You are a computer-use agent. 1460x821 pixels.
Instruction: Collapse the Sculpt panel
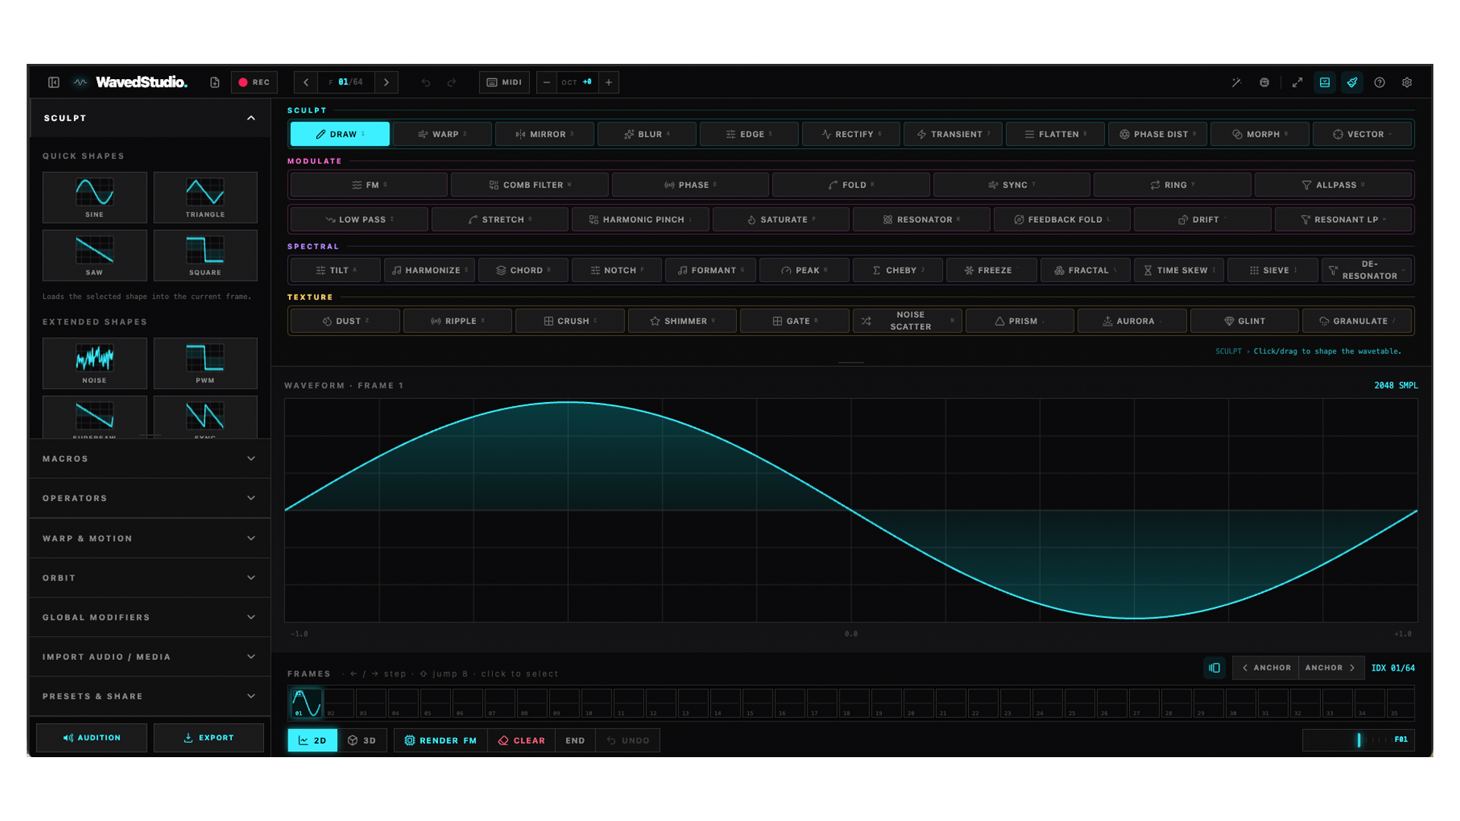(251, 118)
